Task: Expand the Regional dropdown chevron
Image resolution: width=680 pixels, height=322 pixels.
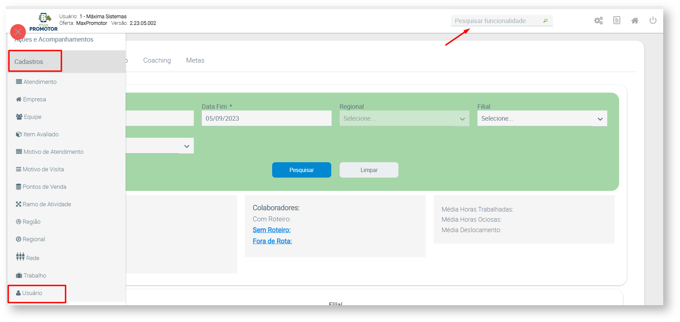Action: pyautogui.click(x=462, y=119)
